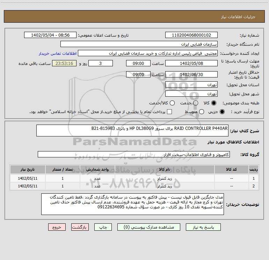Toggle the اسناد خزانه اسلامی payment checkbox
269x260 pixels.
coord(169,112)
